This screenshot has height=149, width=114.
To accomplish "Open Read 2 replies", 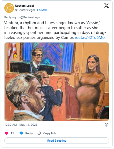I will point(57,141).
